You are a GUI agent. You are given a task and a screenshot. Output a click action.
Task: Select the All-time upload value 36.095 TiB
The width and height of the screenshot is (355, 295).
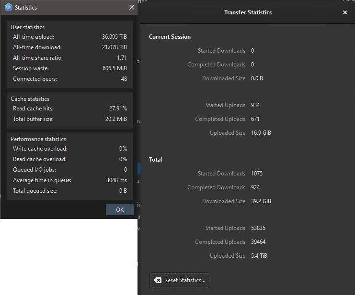115,37
